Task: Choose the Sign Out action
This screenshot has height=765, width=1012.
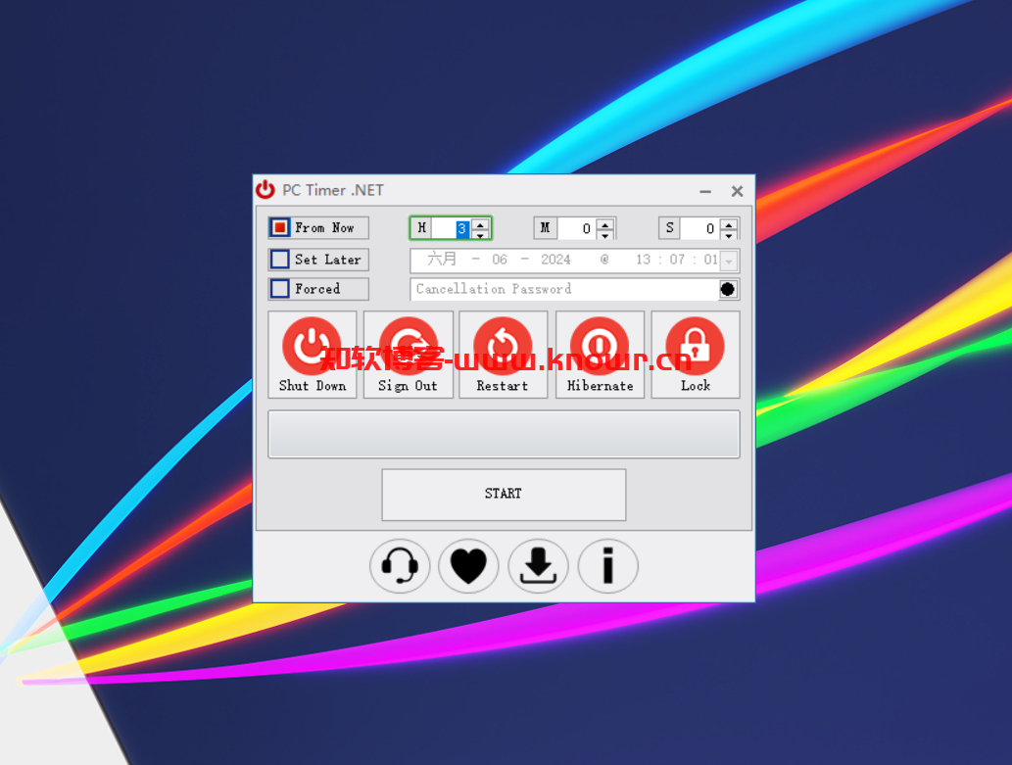Action: click(408, 355)
